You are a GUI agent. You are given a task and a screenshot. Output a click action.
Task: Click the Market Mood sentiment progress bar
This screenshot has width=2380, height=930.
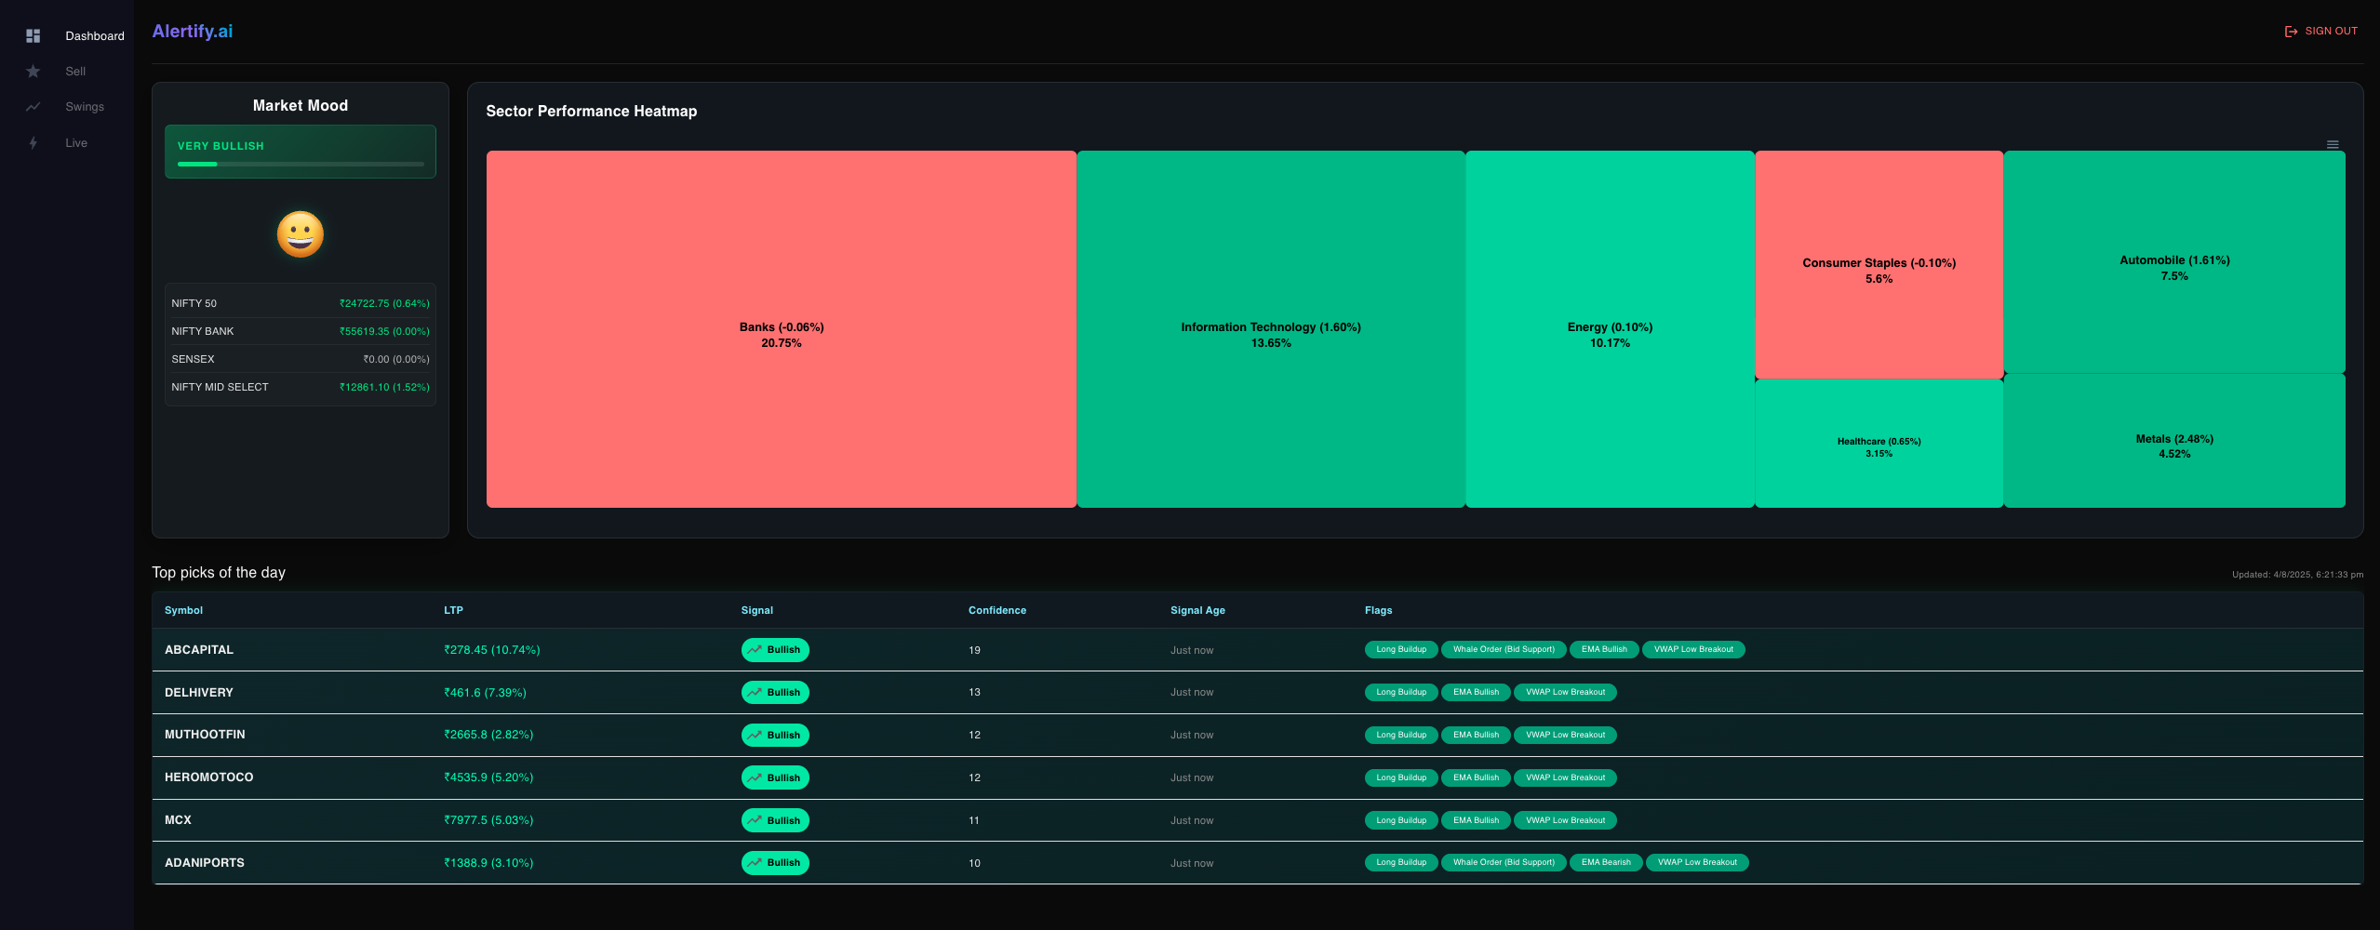[x=300, y=164]
